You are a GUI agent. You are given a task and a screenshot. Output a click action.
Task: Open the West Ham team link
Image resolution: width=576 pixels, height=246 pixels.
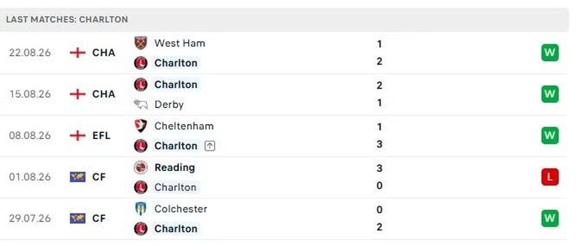[180, 43]
